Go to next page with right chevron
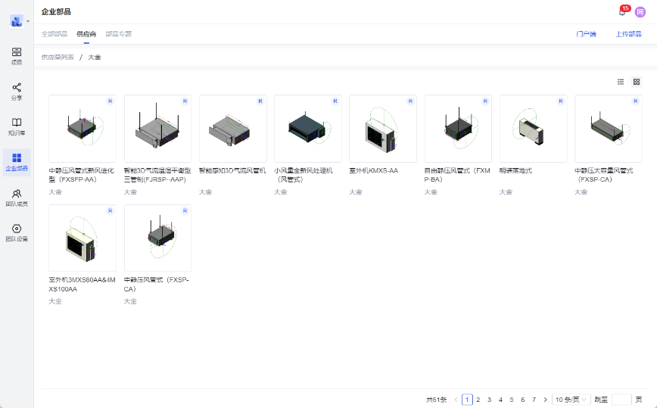Viewport: 657px width, 408px height. coord(545,399)
